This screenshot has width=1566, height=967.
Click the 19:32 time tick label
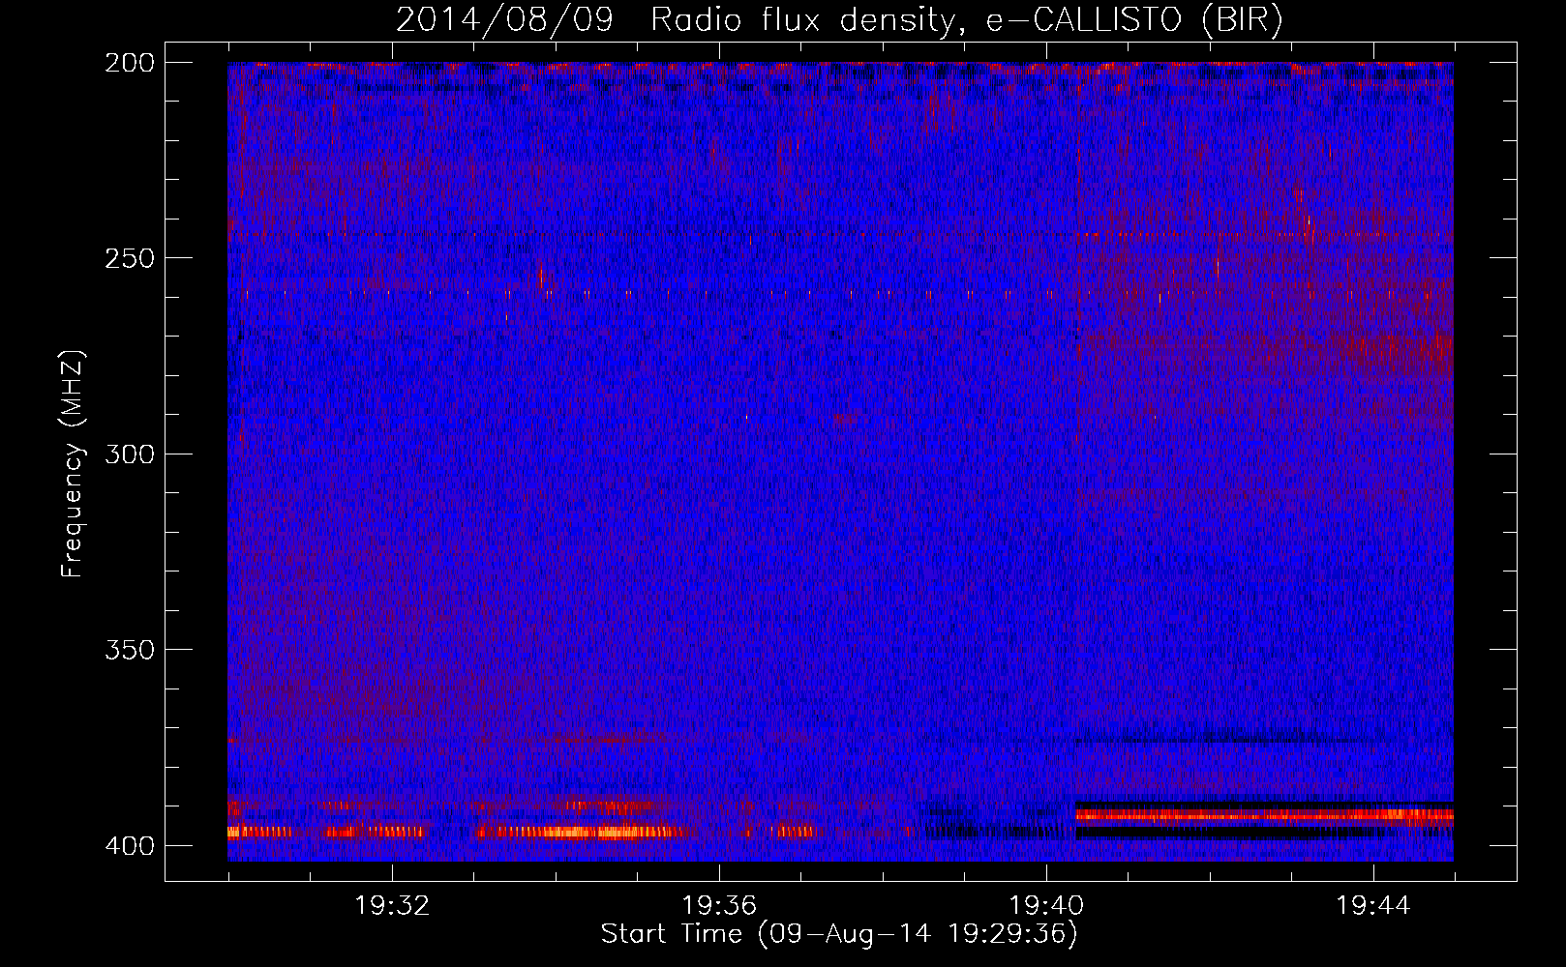(392, 906)
